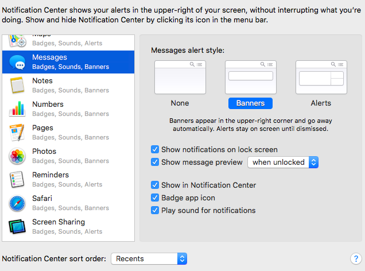365x271 pixels.
Task: Select the Banners alert style thumbnail
Action: [x=251, y=78]
